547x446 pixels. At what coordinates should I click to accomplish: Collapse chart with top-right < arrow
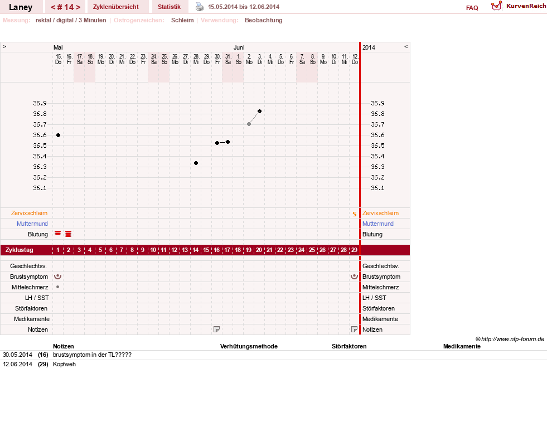(406, 46)
